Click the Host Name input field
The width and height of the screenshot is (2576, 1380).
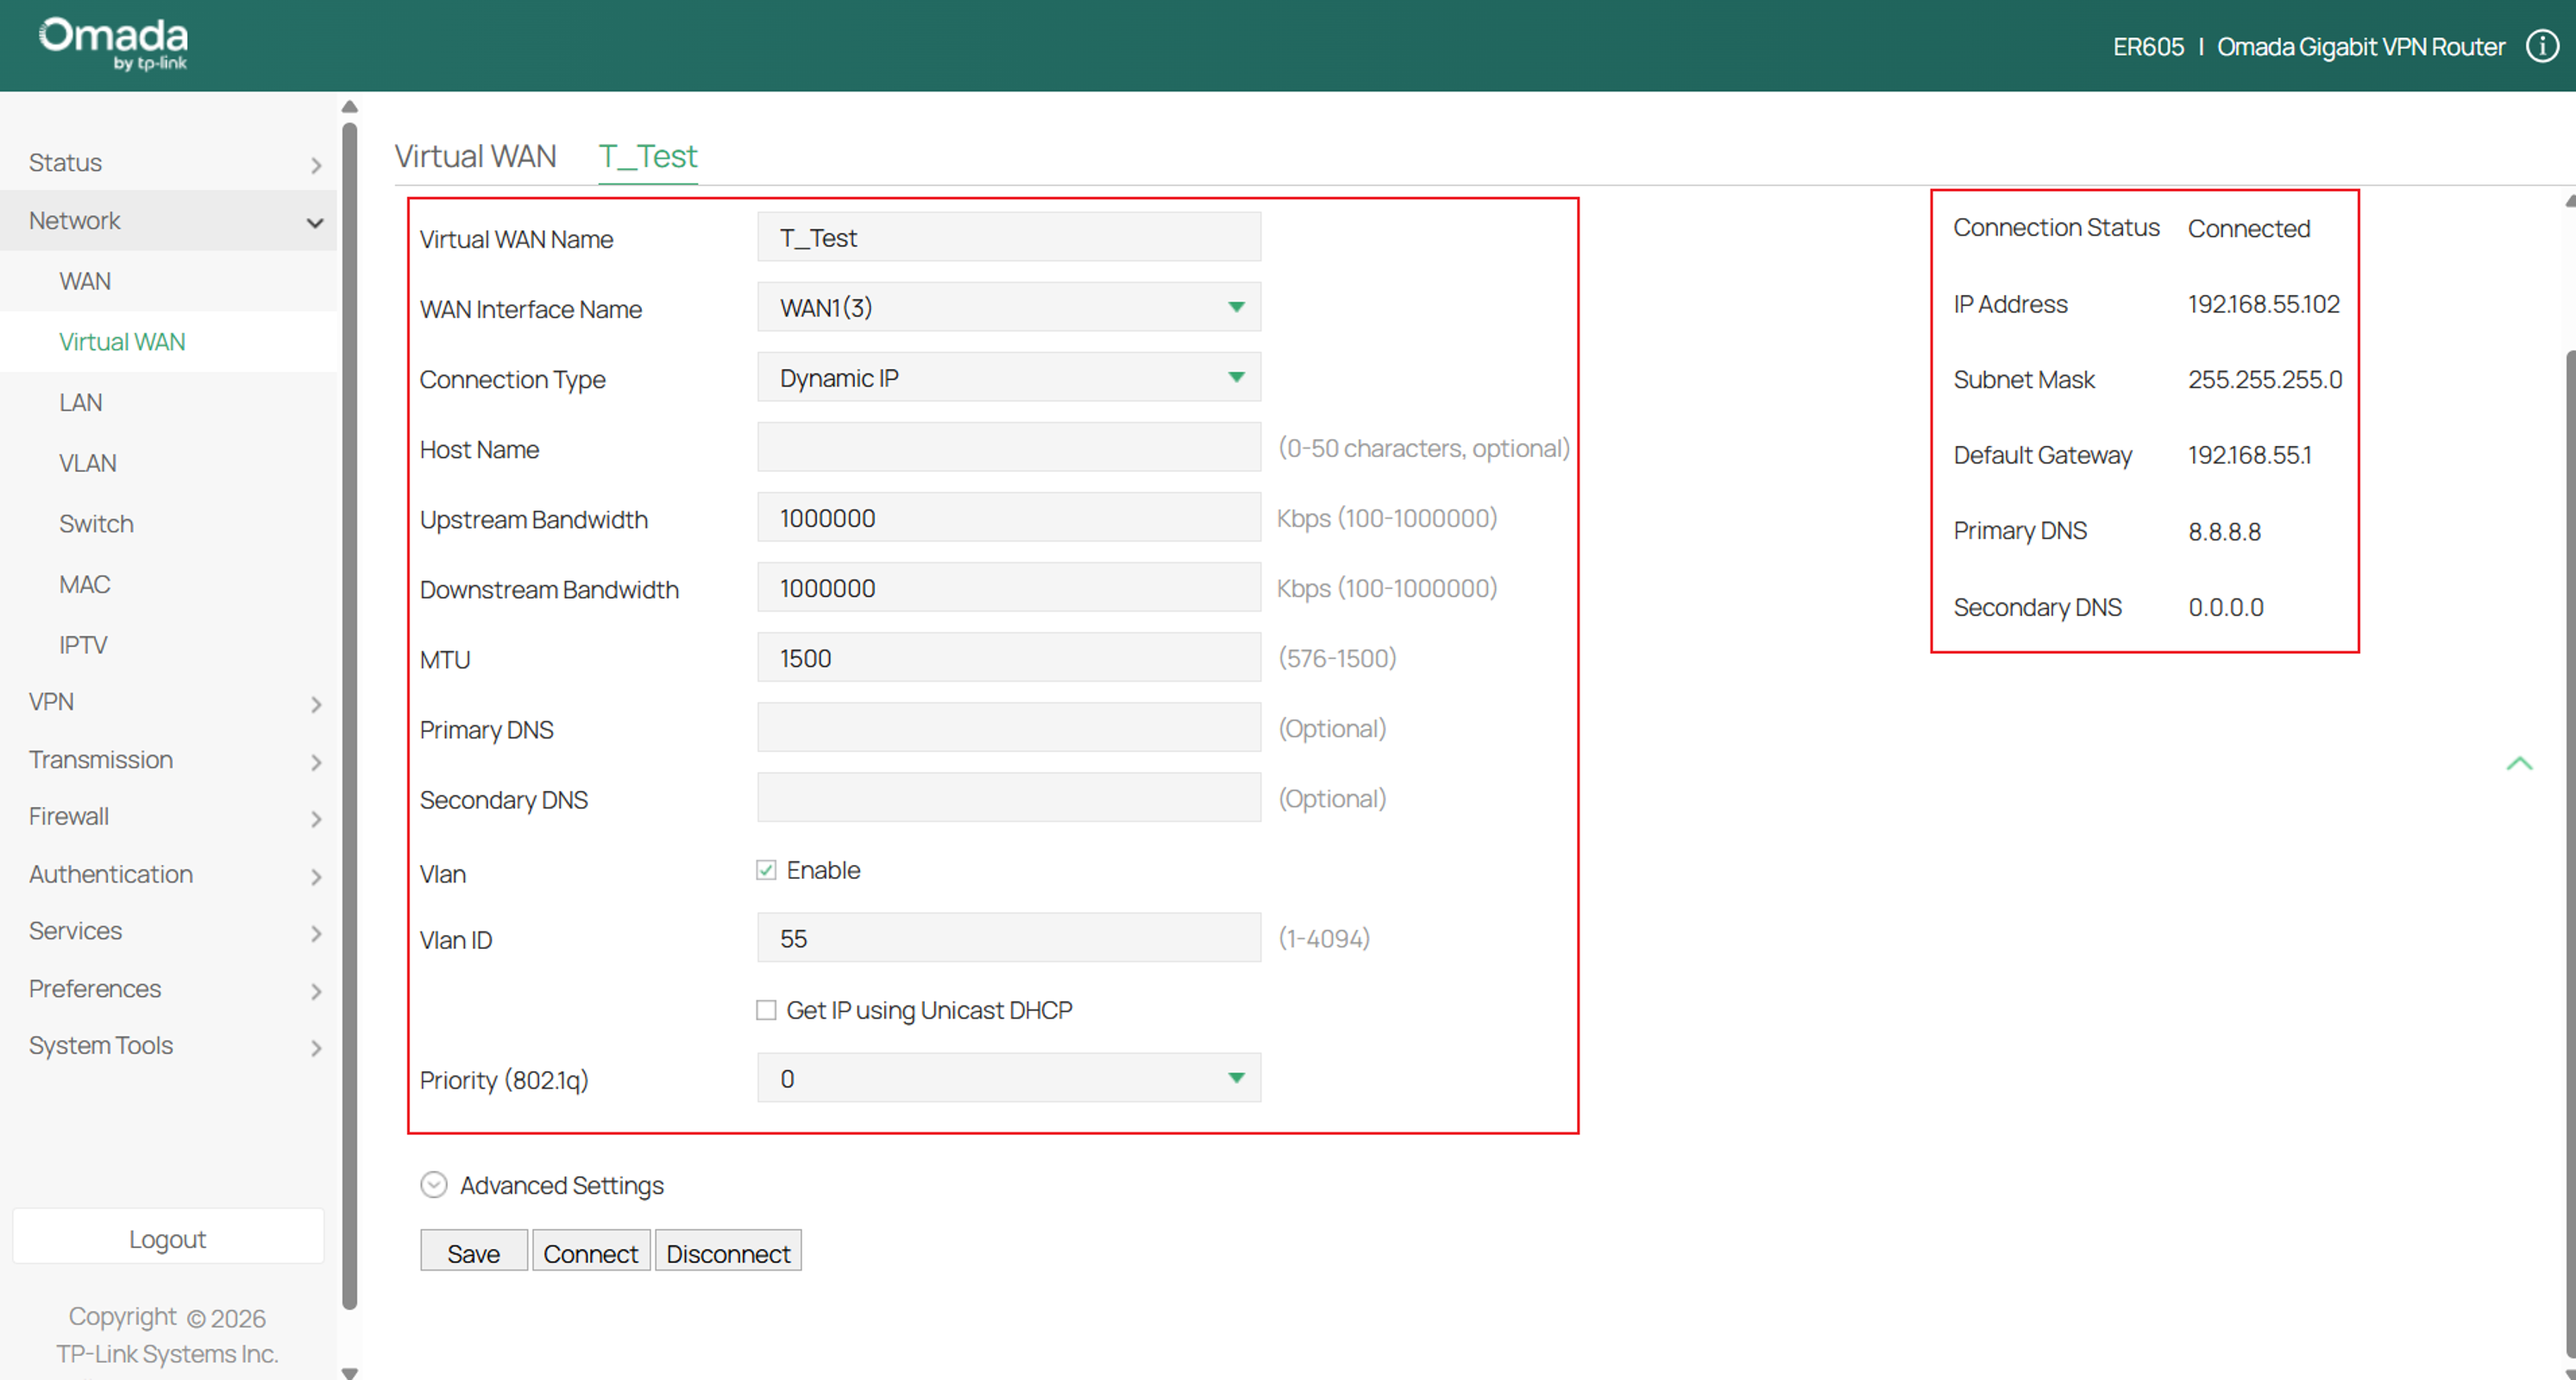pos(1009,447)
